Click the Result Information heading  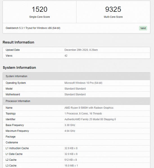(x=18, y=42)
